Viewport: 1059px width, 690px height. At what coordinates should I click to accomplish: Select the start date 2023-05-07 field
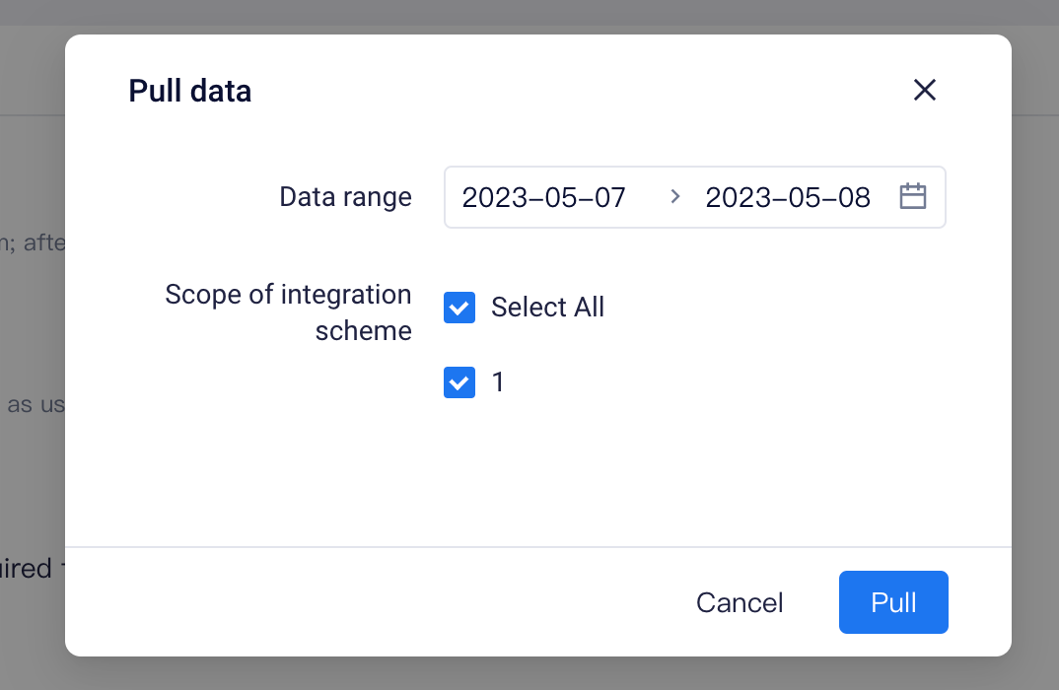point(543,197)
